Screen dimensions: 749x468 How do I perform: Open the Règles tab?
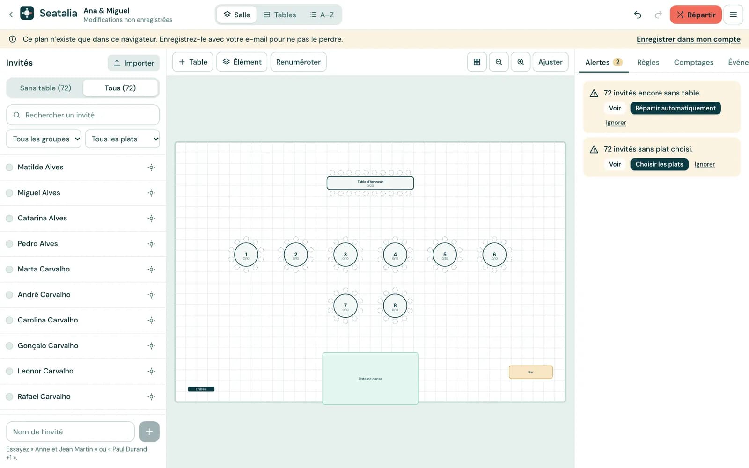[648, 62]
